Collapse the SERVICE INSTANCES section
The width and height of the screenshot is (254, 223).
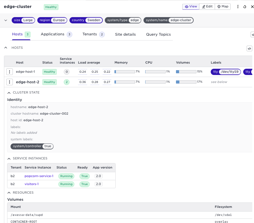pos(9,159)
